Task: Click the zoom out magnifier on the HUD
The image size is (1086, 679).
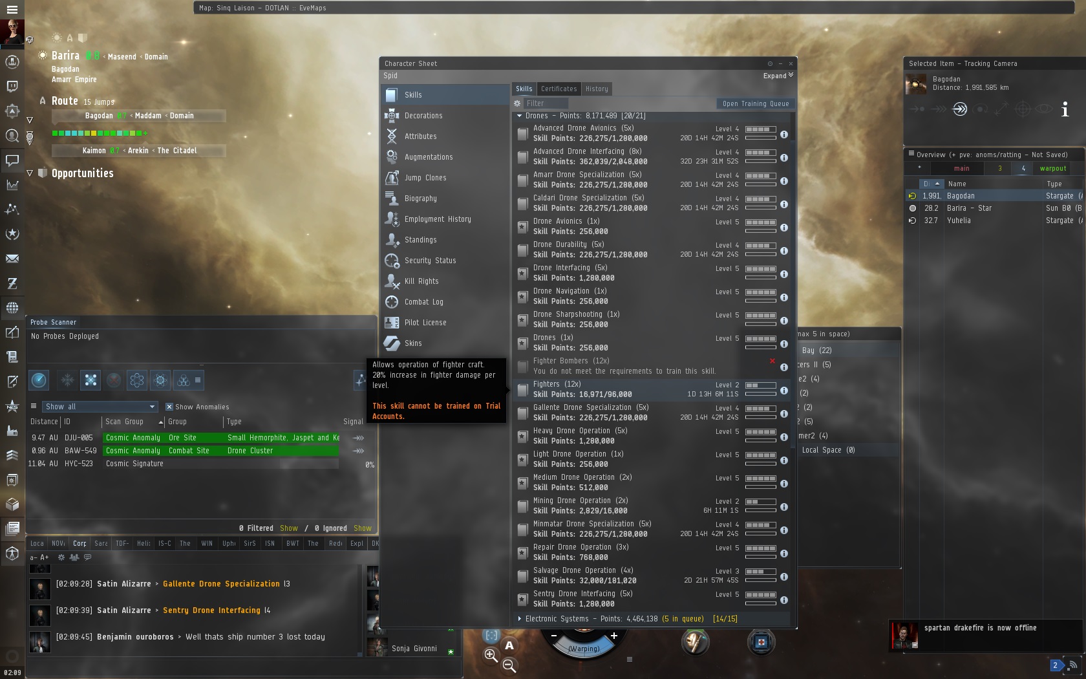Action: (509, 665)
